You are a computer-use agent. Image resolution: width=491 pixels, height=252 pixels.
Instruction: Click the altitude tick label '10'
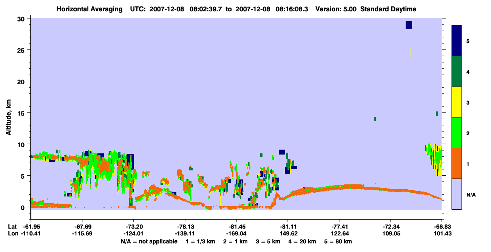pyautogui.click(x=22, y=144)
